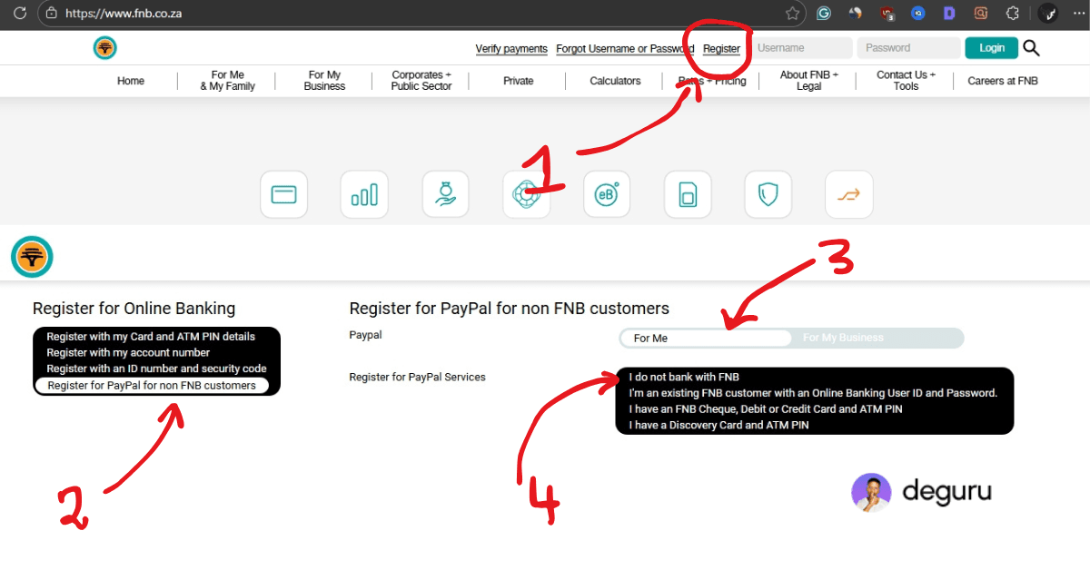Click the search magnifier icon
The height and width of the screenshot is (570, 1090).
coord(1031,48)
